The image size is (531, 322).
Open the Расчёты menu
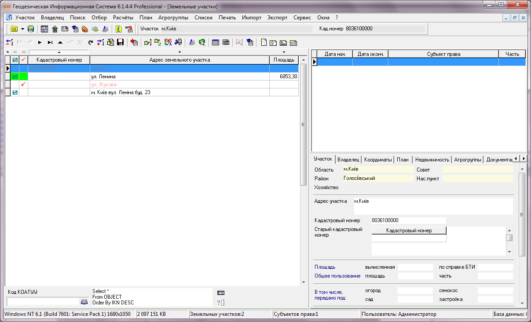pos(123,18)
